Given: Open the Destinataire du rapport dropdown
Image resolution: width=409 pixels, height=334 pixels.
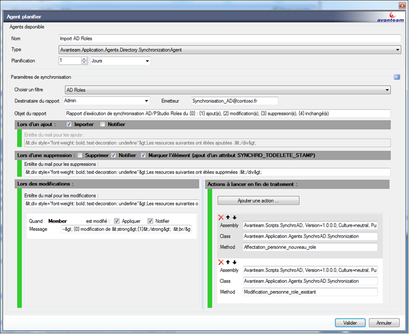Looking at the screenshot, I should coord(146,101).
